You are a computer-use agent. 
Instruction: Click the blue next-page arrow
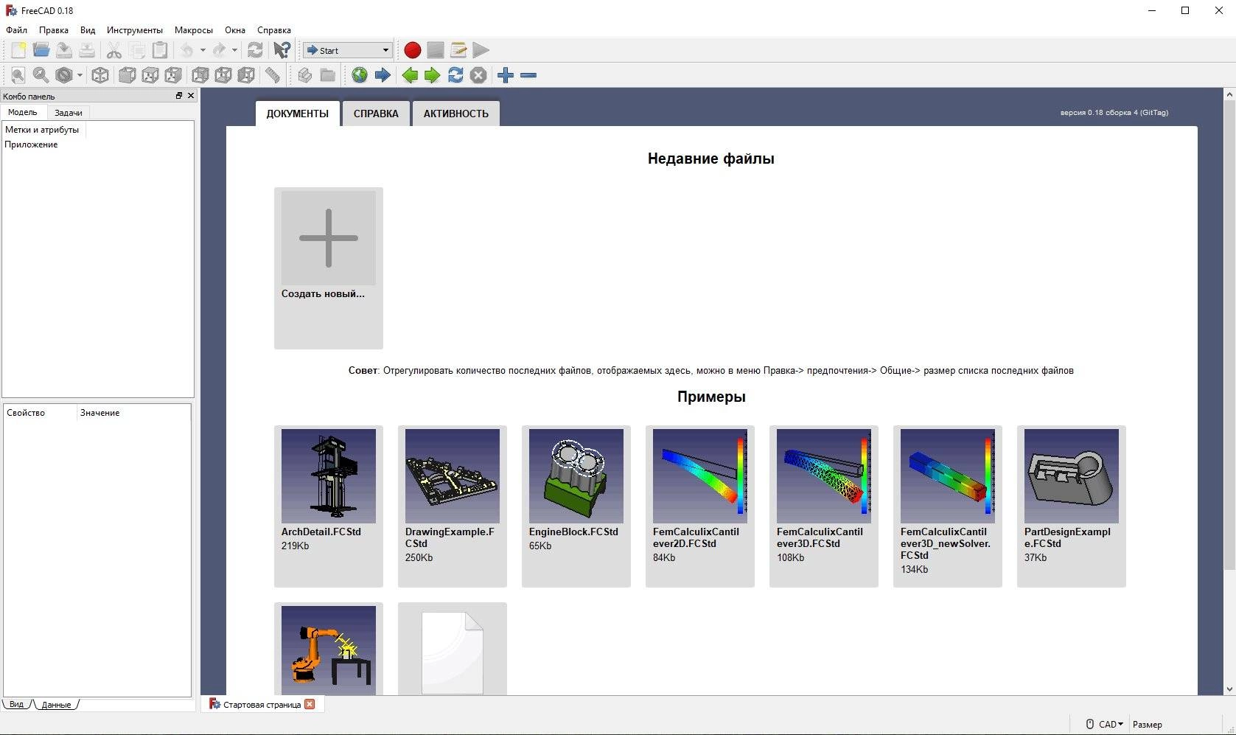(x=383, y=75)
